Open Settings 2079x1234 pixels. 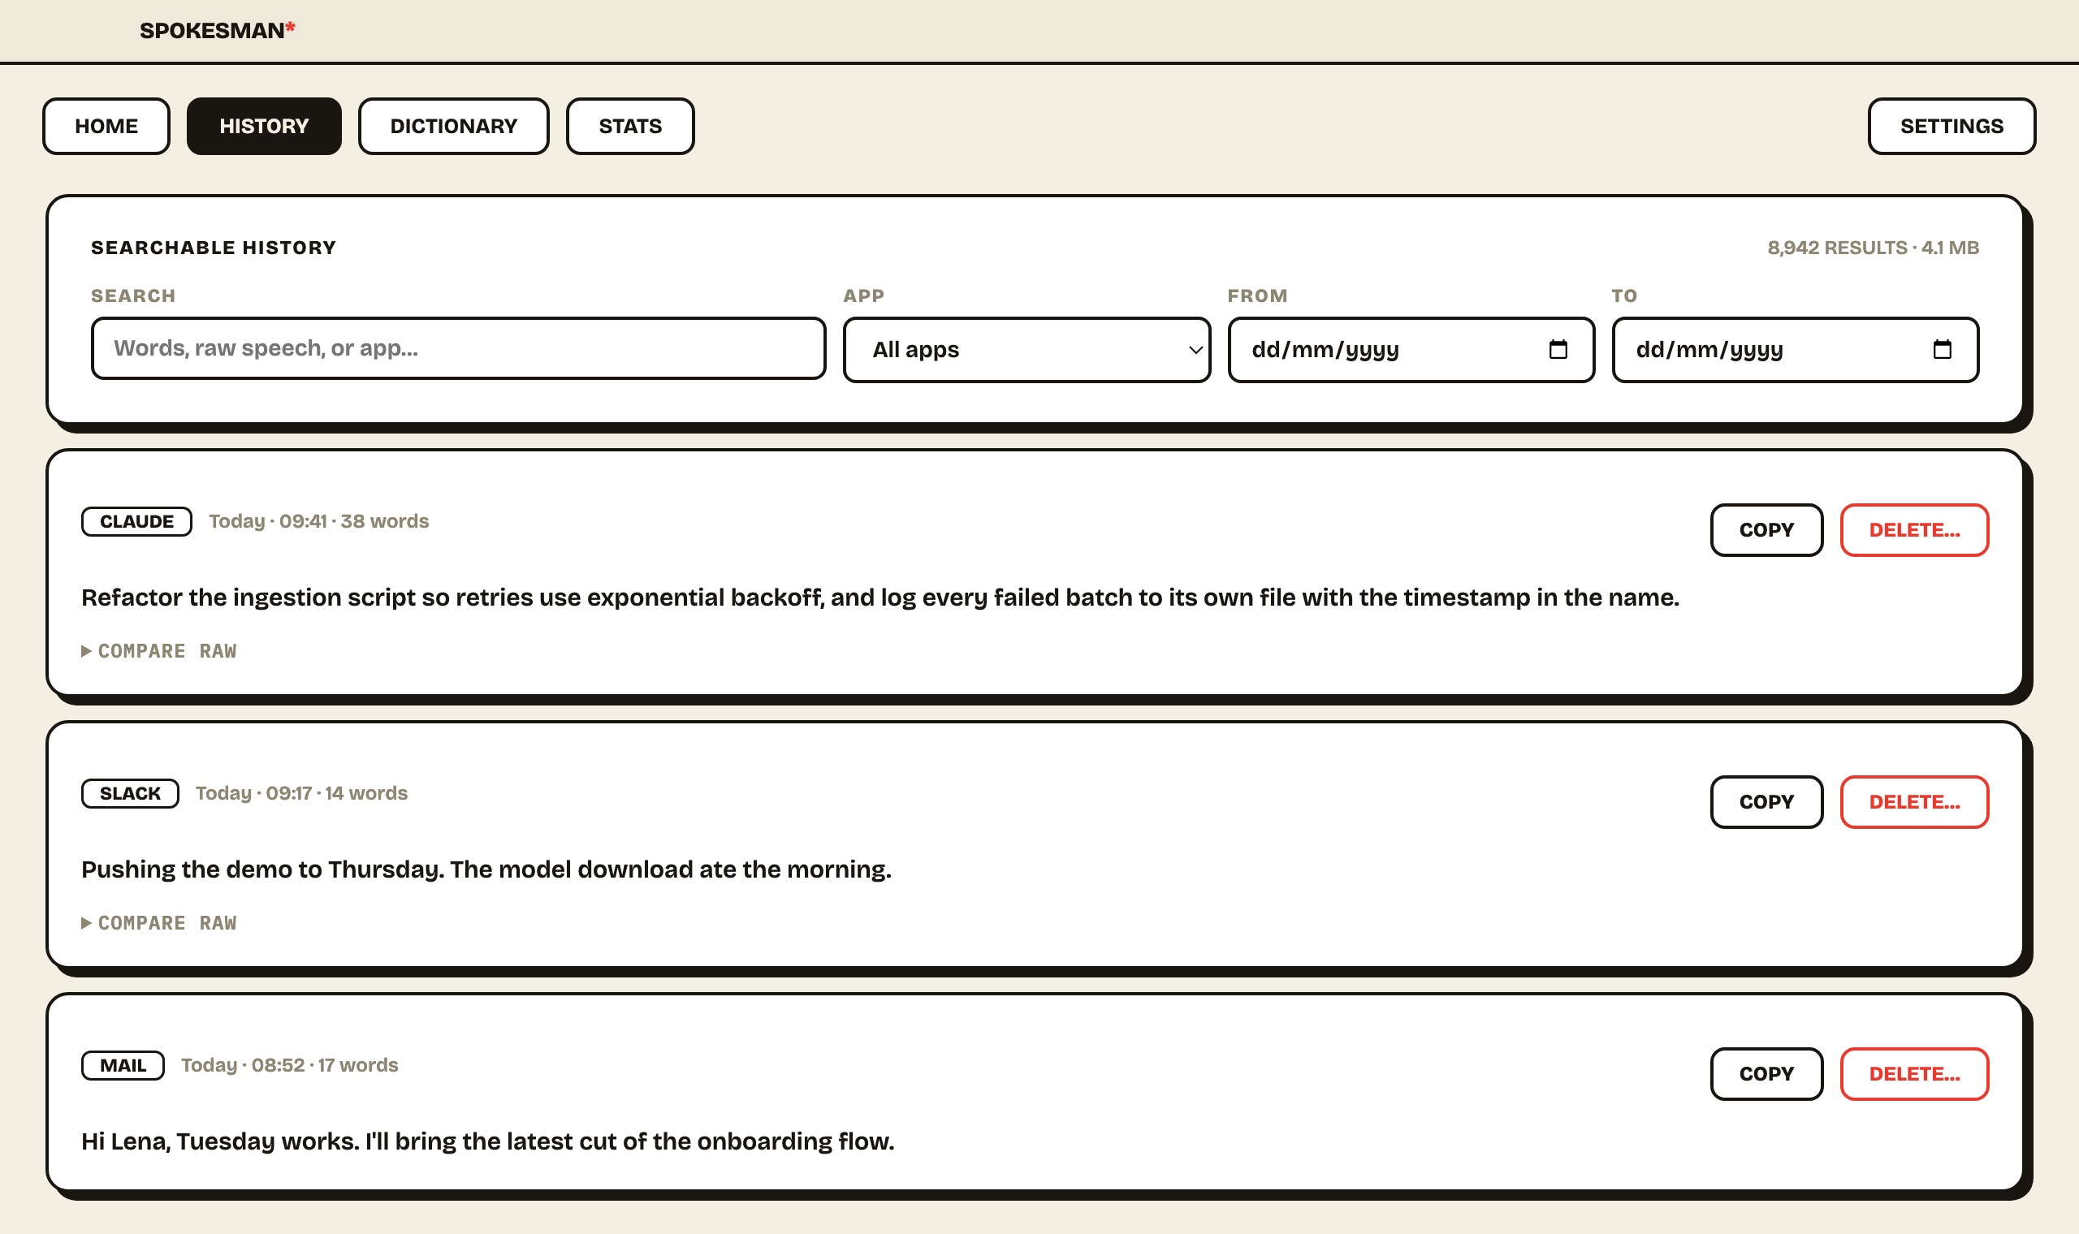[1951, 127]
